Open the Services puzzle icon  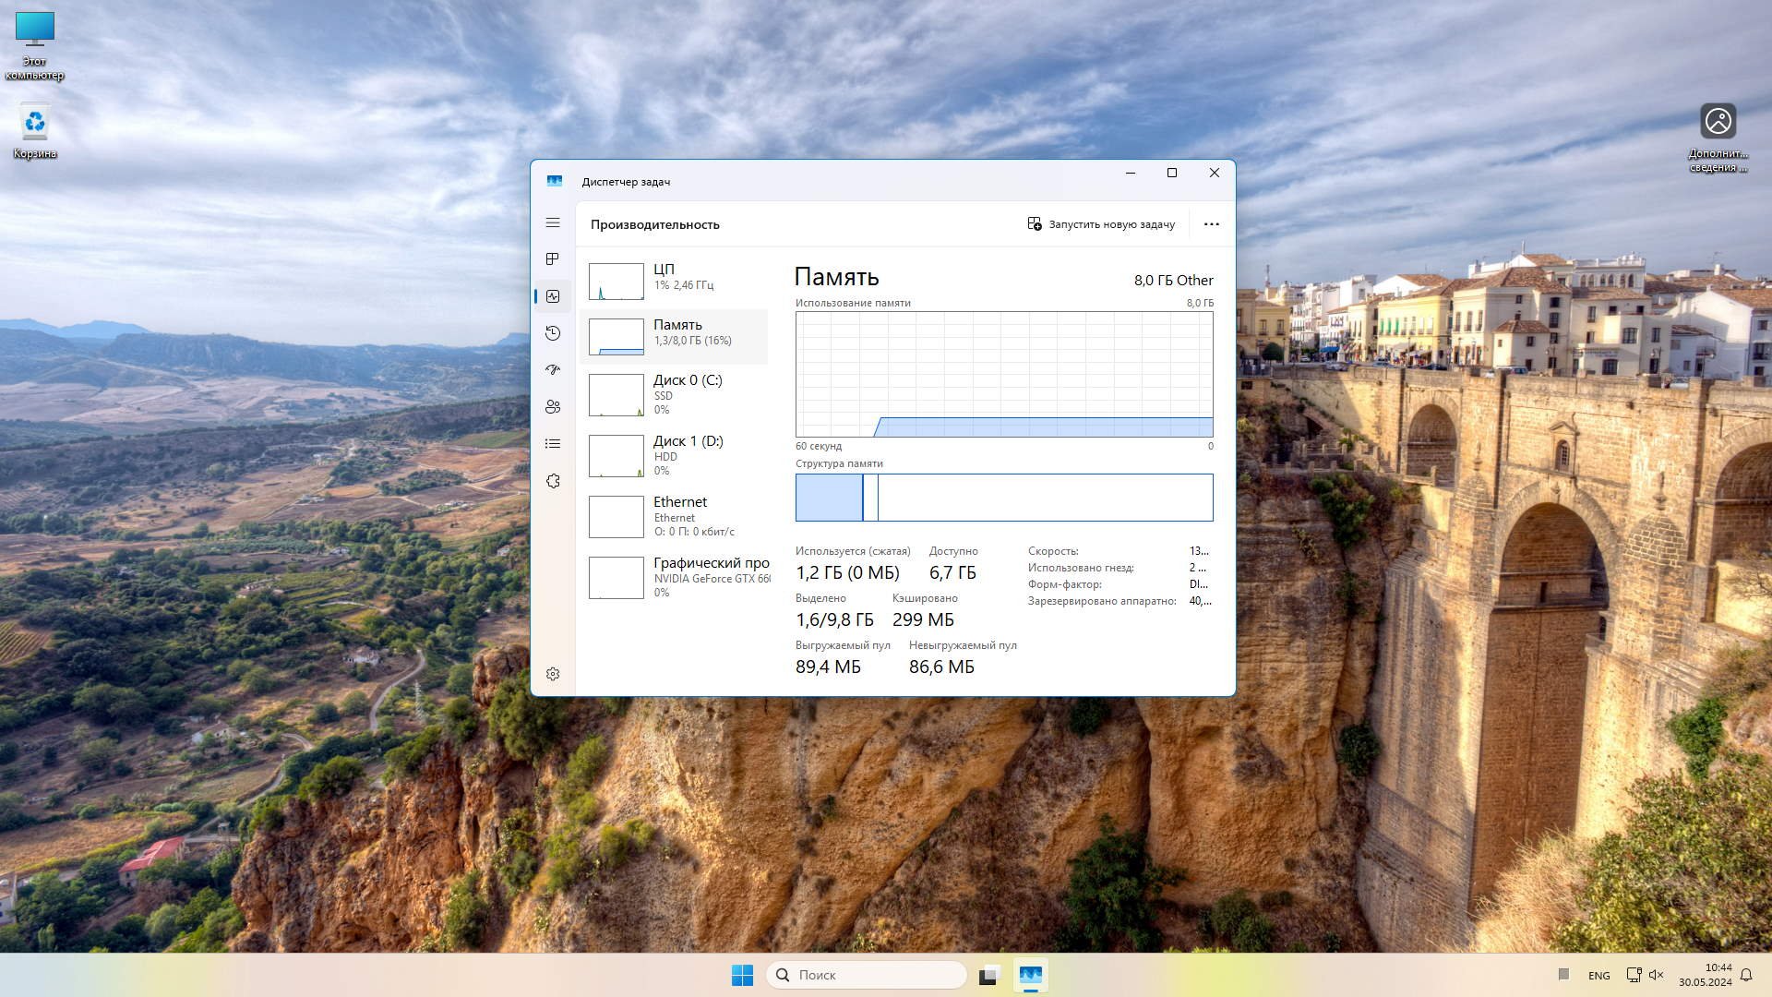[x=553, y=481]
